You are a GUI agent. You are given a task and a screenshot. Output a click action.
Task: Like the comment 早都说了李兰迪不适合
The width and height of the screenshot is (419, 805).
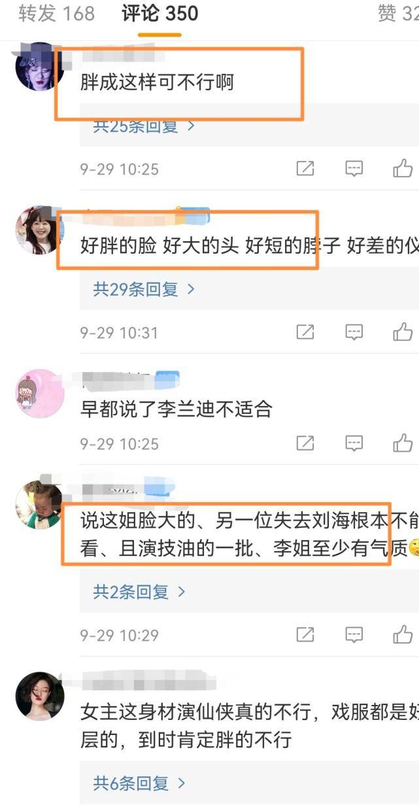403,443
